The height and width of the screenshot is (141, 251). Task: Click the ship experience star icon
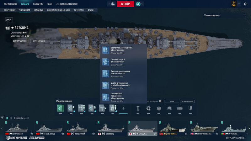[x=28, y=36]
